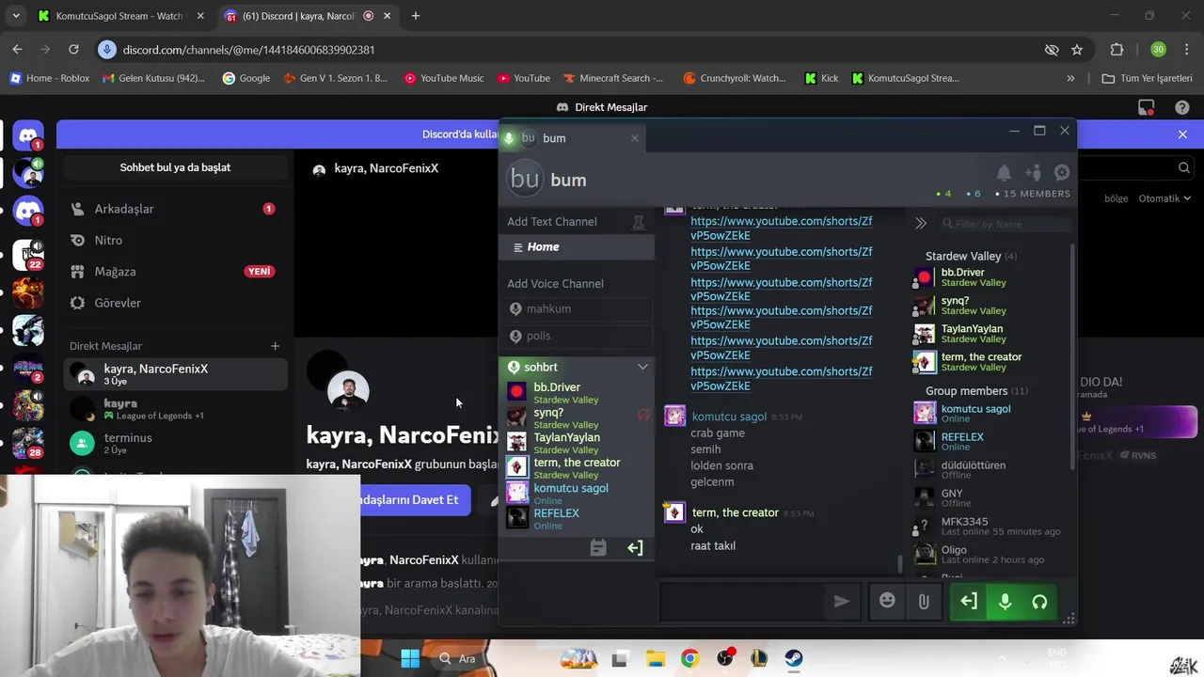This screenshot has height=677, width=1204.
Task: Close the bum chat tab
Action: (x=635, y=138)
